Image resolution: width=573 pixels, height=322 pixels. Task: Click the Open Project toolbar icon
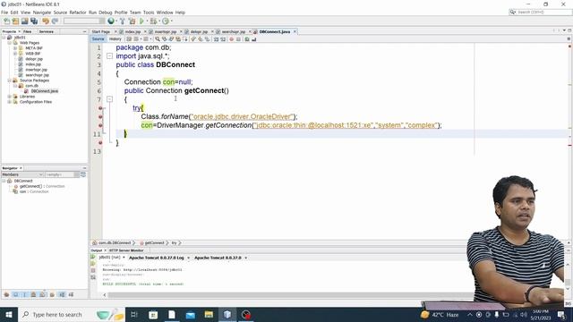[24, 21]
